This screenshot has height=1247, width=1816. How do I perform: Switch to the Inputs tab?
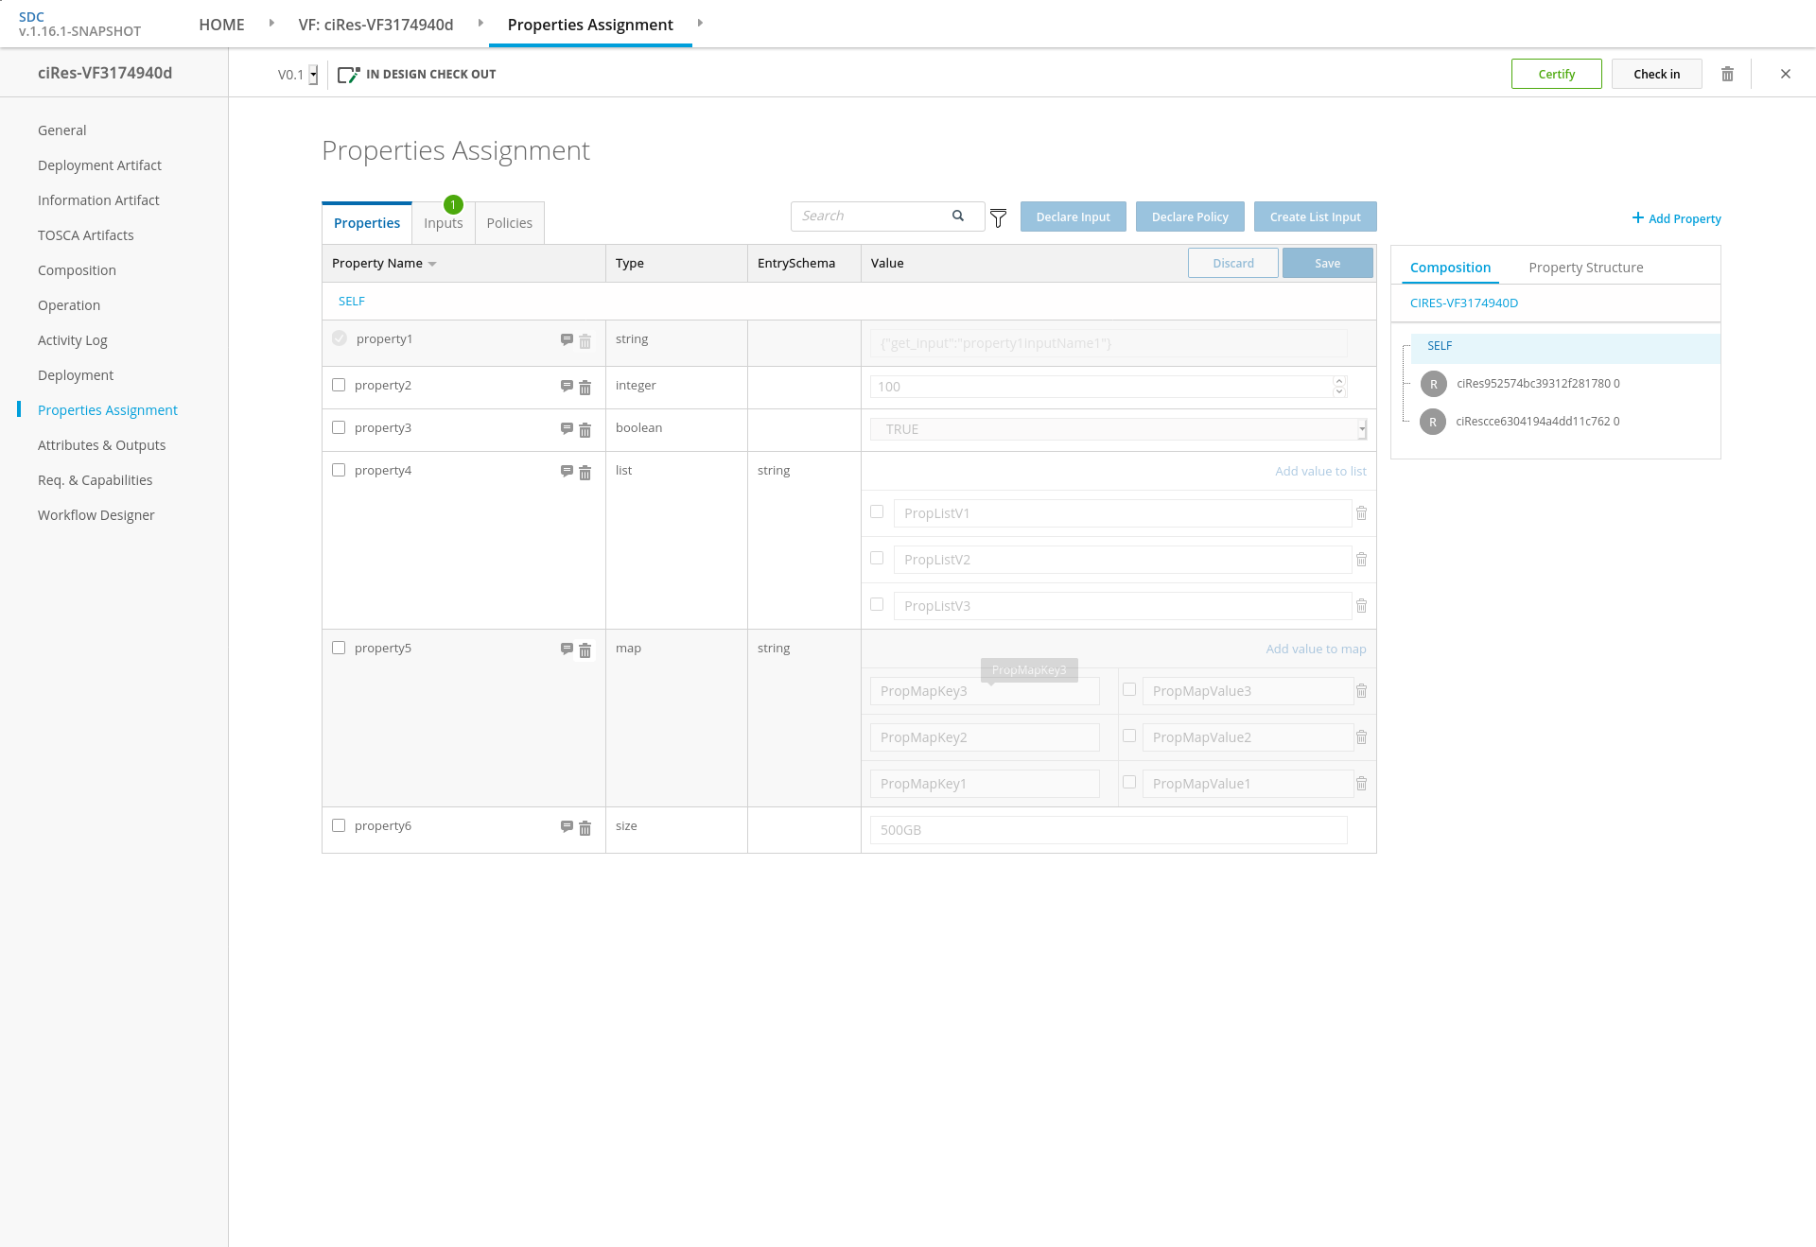coord(443,223)
